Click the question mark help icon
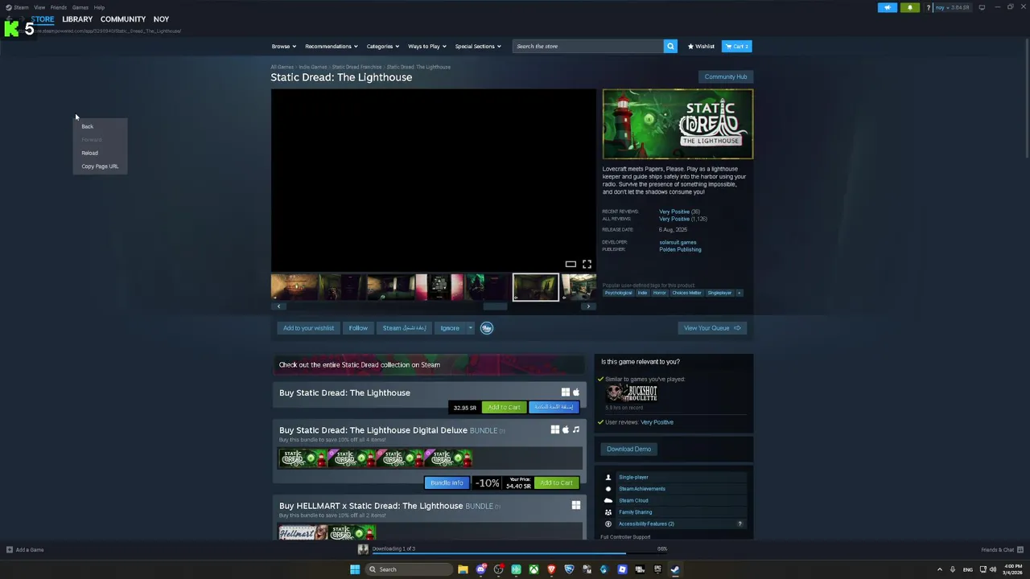Image resolution: width=1030 pixels, height=579 pixels. (x=929, y=7)
